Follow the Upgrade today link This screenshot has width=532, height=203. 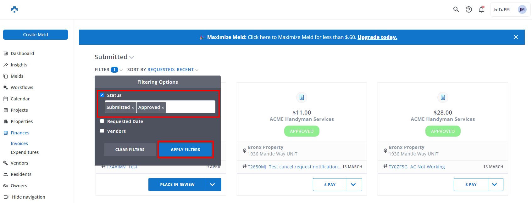coord(377,37)
